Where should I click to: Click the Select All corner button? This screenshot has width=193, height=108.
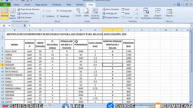tap(2, 30)
